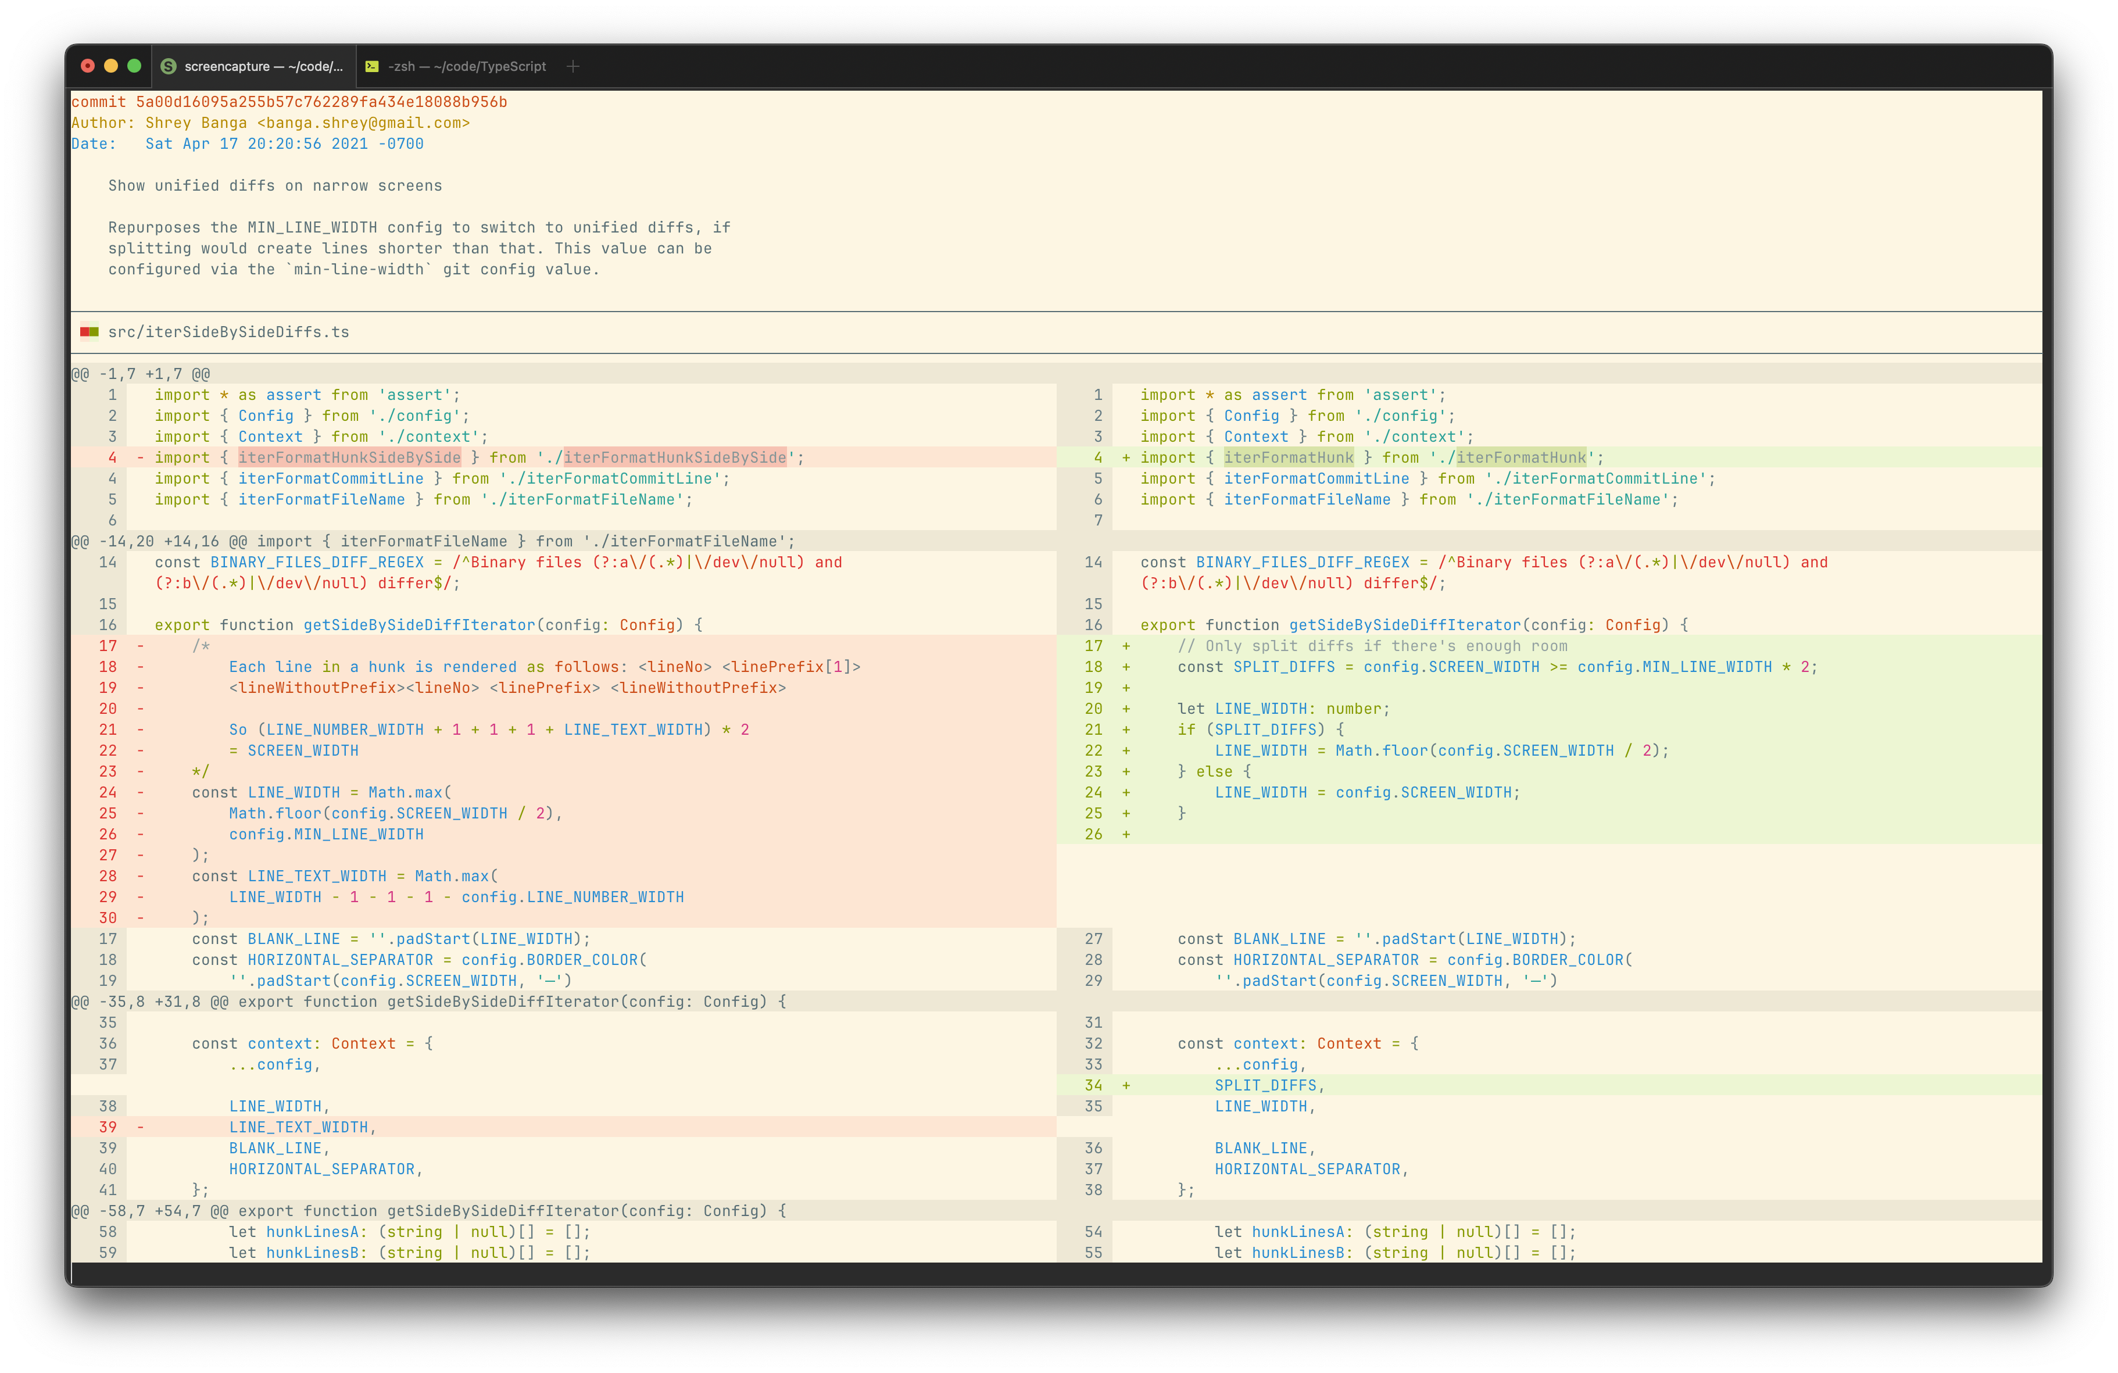
Task: Click the author email banga.shrey@gmail.com
Action: click(363, 123)
